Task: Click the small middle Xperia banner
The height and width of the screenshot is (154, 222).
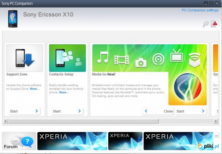Action: [x=125, y=141]
